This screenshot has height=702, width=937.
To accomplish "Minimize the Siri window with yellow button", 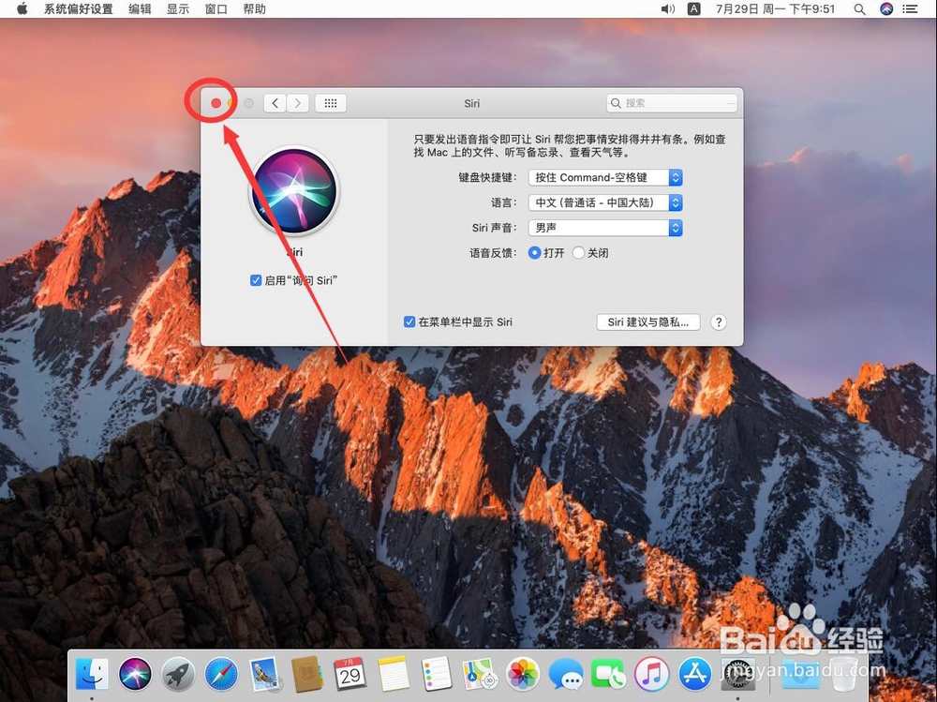I will point(232,103).
